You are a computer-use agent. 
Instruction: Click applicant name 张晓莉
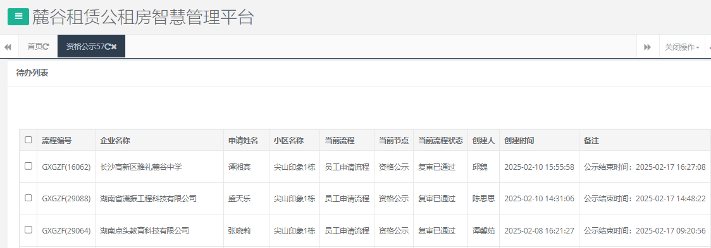(239, 231)
